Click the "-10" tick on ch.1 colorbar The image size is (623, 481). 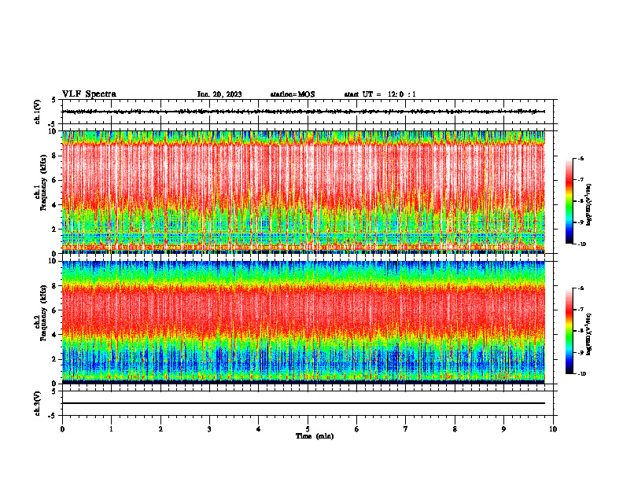[x=581, y=244]
